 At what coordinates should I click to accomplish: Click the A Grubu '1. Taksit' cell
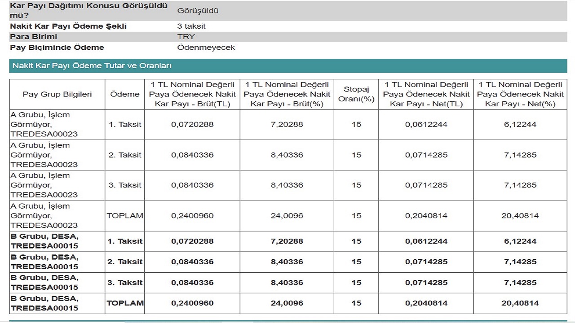coord(125,125)
